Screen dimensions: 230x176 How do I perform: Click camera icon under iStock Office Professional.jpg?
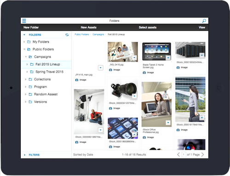click(144, 137)
